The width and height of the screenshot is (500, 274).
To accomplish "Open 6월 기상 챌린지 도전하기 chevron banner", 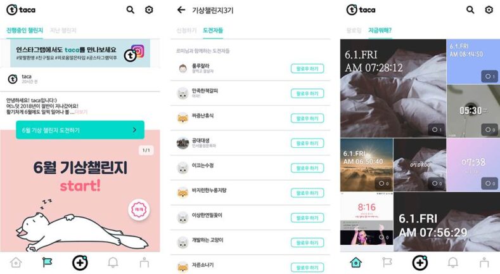I will (80, 130).
